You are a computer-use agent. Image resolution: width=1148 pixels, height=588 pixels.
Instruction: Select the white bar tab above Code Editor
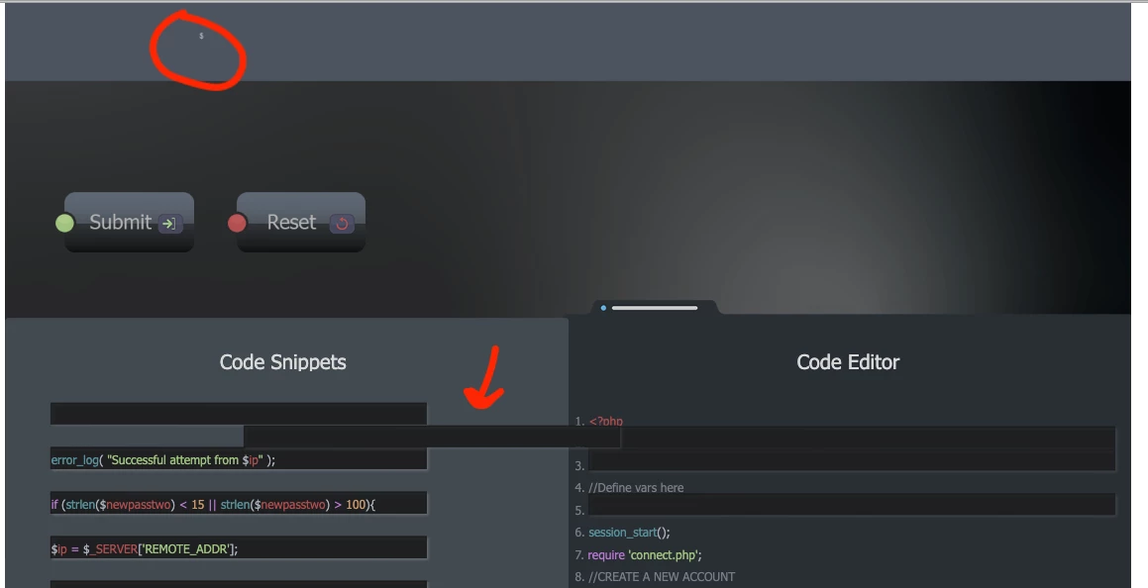tap(655, 308)
